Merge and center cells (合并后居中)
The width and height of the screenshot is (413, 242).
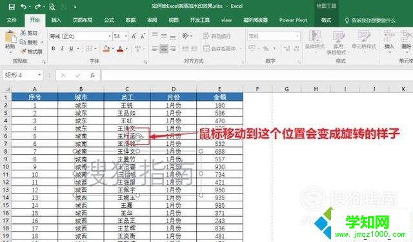pos(220,48)
